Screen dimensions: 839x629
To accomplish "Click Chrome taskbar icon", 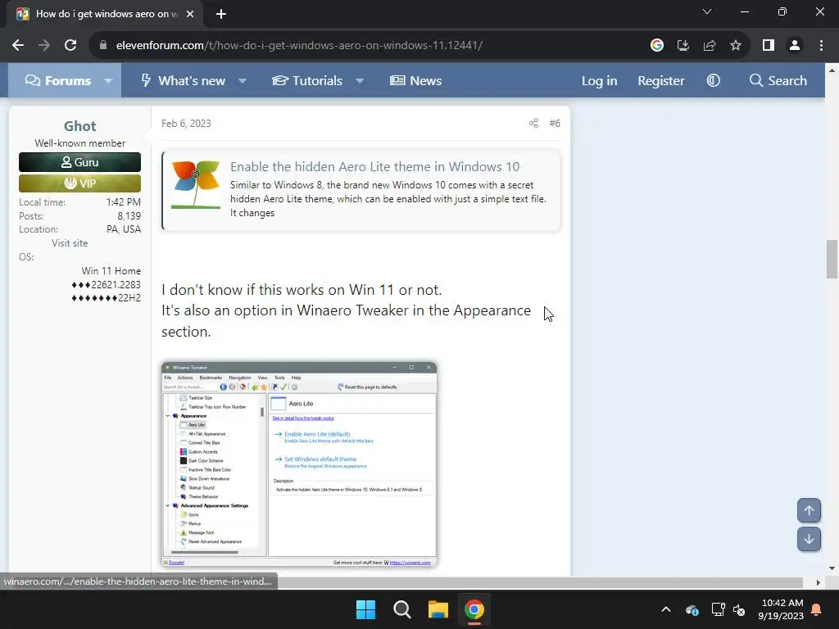I will [x=474, y=609].
